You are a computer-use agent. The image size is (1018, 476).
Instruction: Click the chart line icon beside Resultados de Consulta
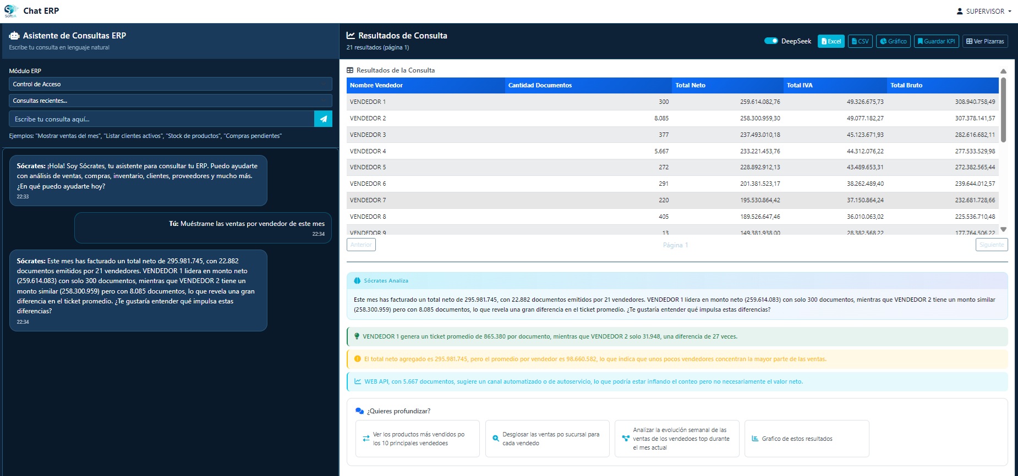(x=351, y=35)
